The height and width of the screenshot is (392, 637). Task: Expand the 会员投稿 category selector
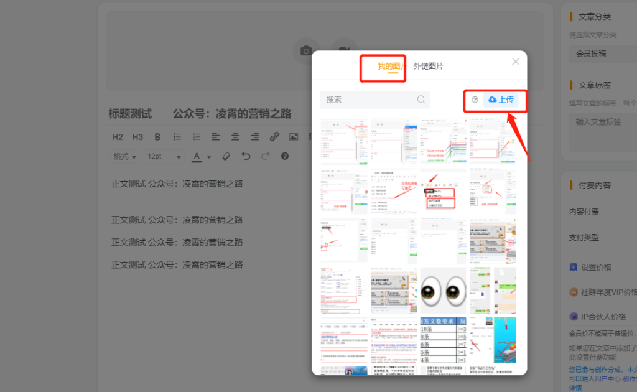(x=602, y=54)
